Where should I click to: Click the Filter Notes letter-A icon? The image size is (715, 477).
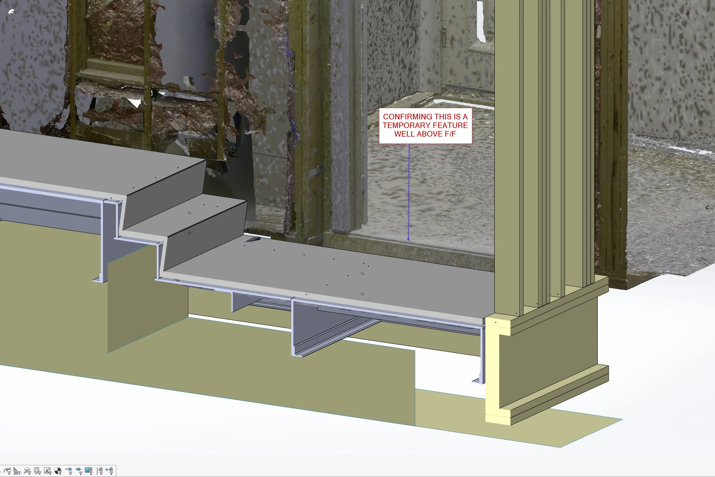pos(48,469)
